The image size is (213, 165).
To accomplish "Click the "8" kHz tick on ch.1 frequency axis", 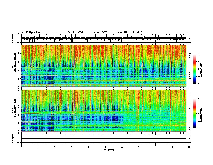I will pos(19,53).
